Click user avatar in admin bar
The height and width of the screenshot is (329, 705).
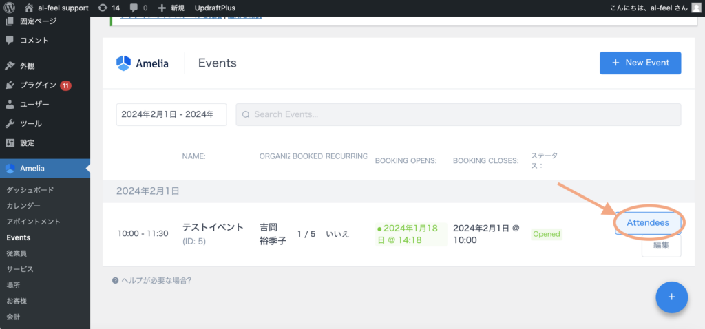pyautogui.click(x=696, y=8)
